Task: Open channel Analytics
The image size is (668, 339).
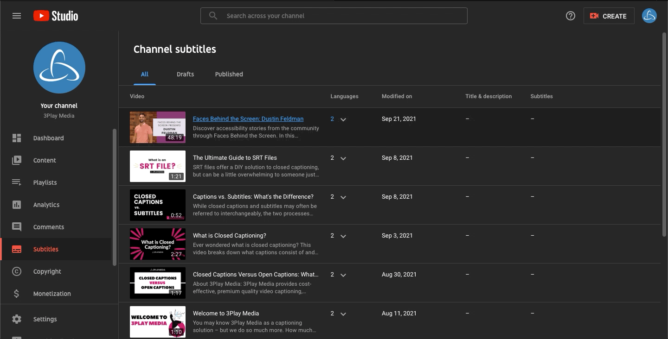Action: pos(46,205)
